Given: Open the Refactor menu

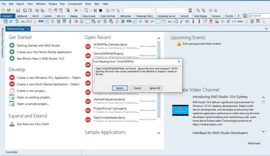Looking at the screenshot, I should click(x=41, y=4).
